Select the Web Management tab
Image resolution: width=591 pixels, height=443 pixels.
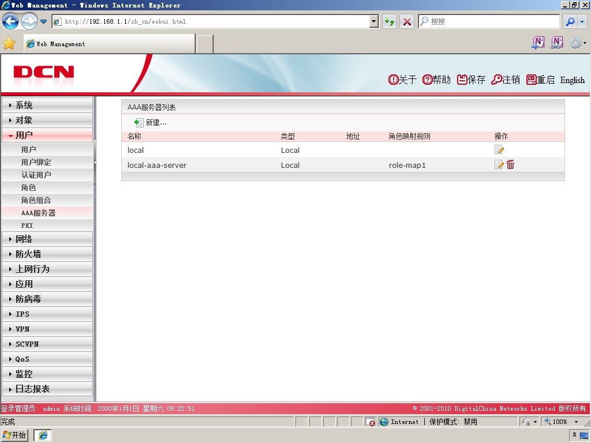coord(109,44)
